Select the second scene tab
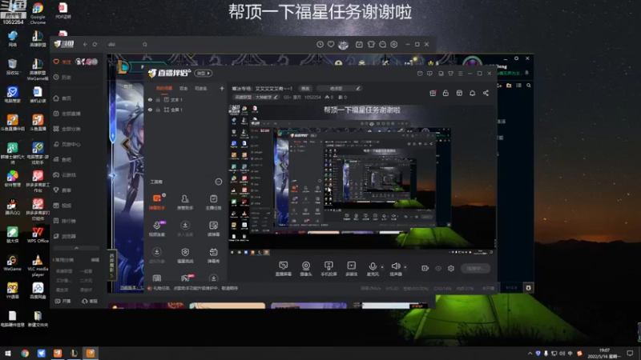The image size is (641, 360). point(183,88)
